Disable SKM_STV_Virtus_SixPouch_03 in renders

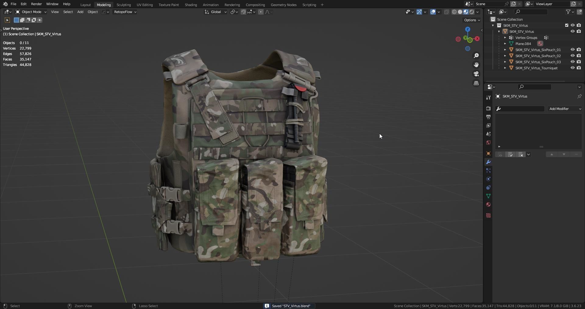tap(579, 62)
